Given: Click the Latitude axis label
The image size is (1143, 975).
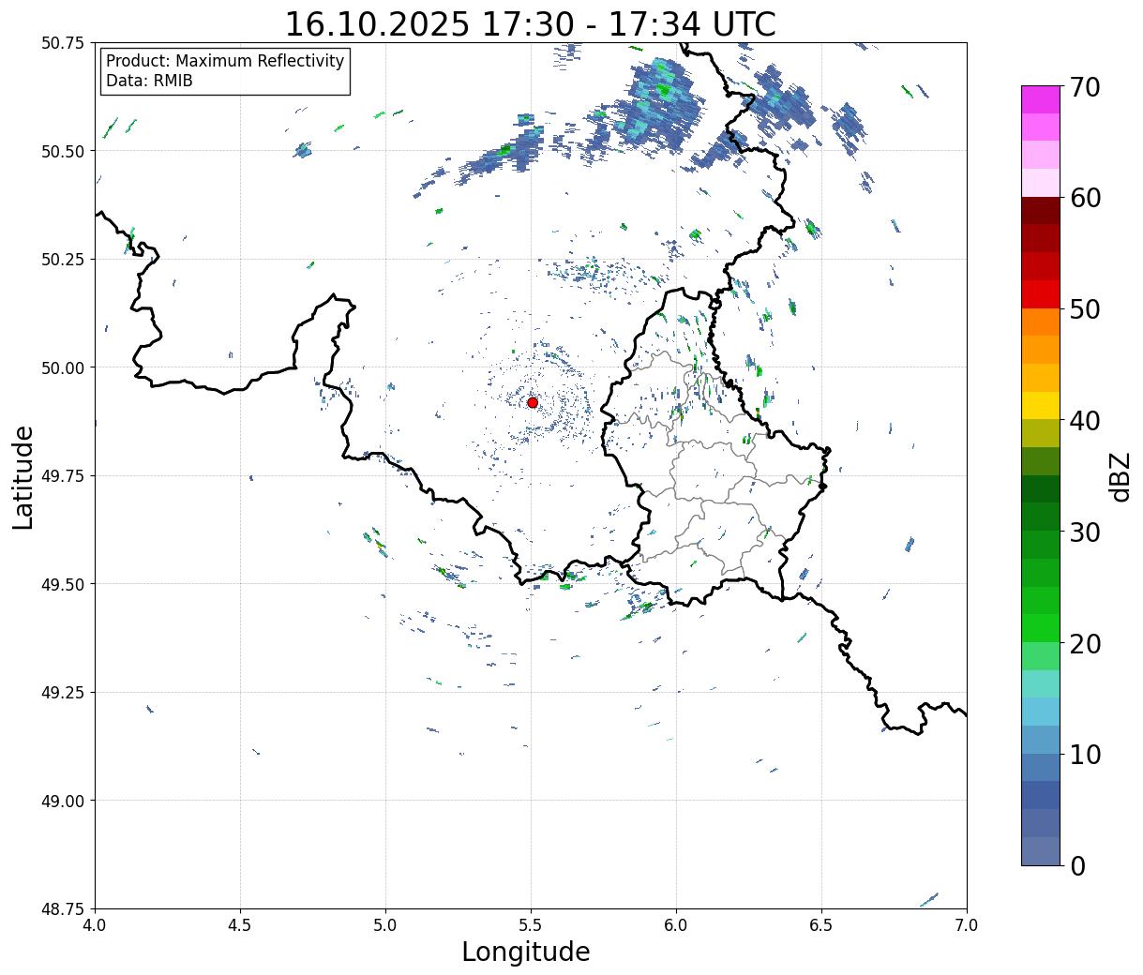Looking at the screenshot, I should 23,476.
